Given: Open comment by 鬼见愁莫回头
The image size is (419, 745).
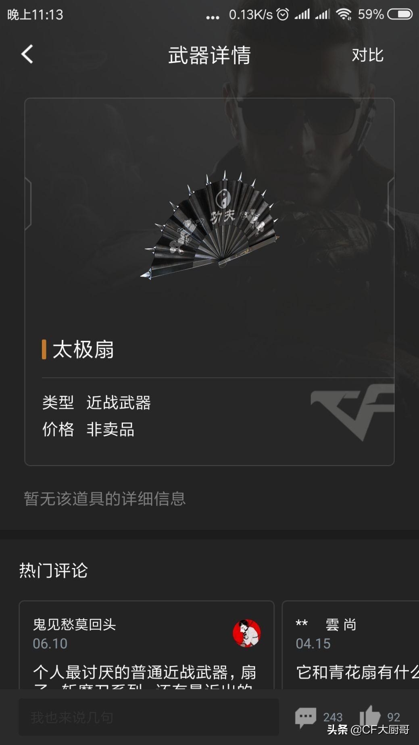Looking at the screenshot, I should (146, 645).
